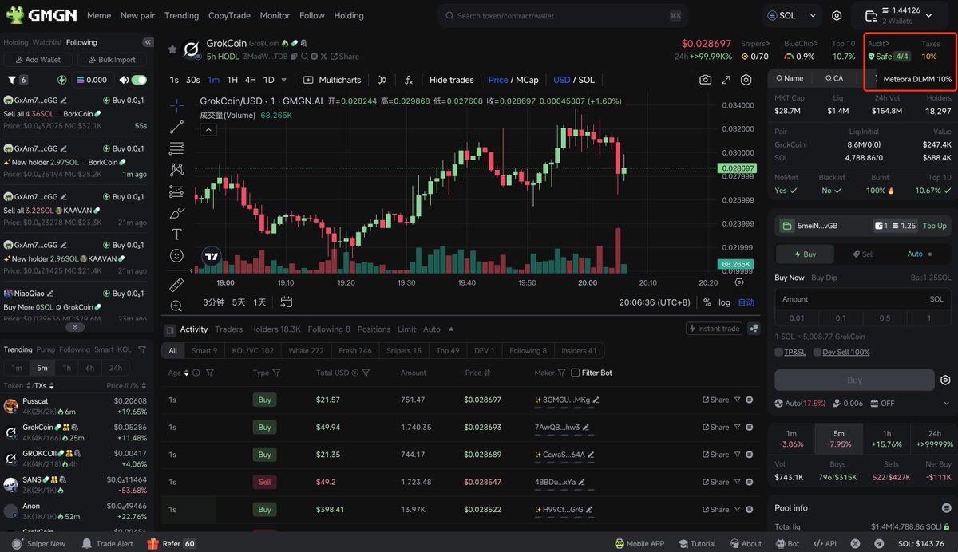Toggle the sound alert switch in sidebar
Viewport: 958px width, 552px height.
click(x=139, y=80)
